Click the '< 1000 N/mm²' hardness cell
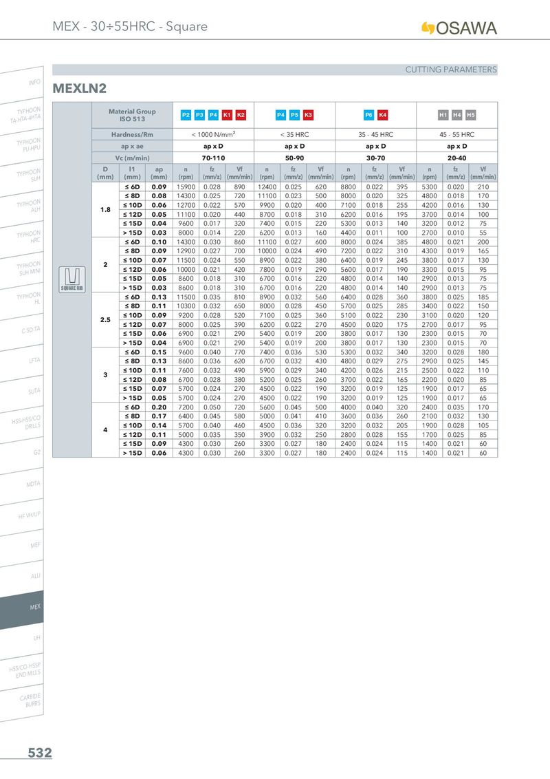The image size is (550, 779). pos(213,134)
